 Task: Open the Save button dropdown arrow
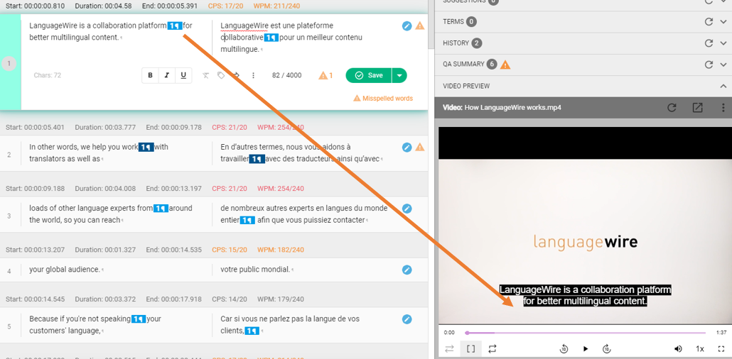399,75
